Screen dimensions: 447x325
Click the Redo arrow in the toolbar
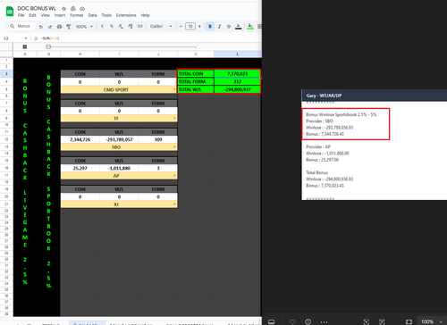point(50,27)
